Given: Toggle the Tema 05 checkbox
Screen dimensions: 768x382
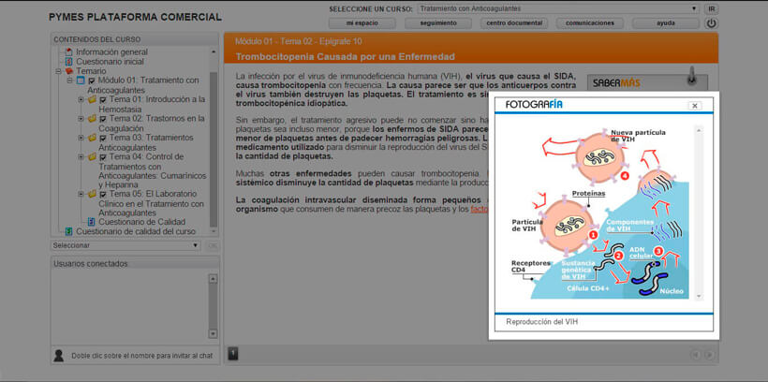Looking at the screenshot, I should 103,195.
